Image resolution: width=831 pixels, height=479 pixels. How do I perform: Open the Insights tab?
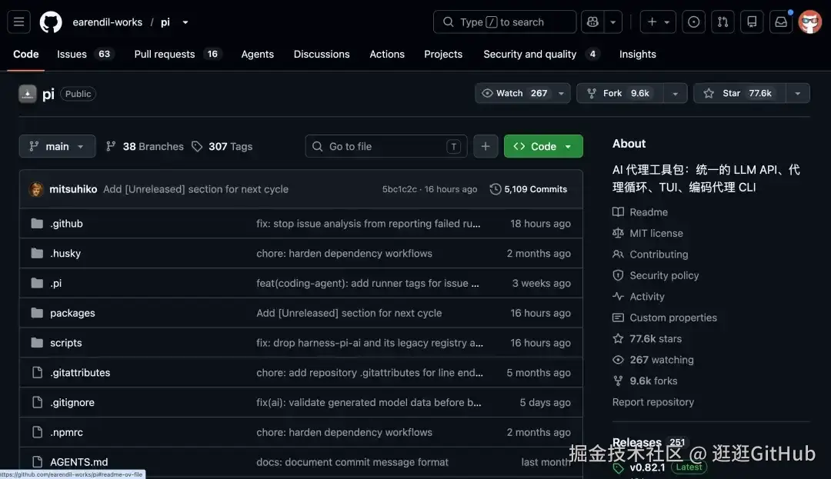pos(638,54)
